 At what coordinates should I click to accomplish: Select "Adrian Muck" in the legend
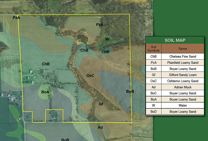pos(183,87)
